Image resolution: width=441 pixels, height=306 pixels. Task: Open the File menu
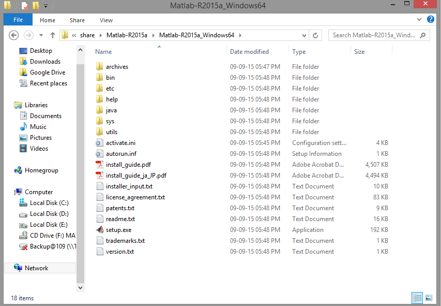point(18,20)
